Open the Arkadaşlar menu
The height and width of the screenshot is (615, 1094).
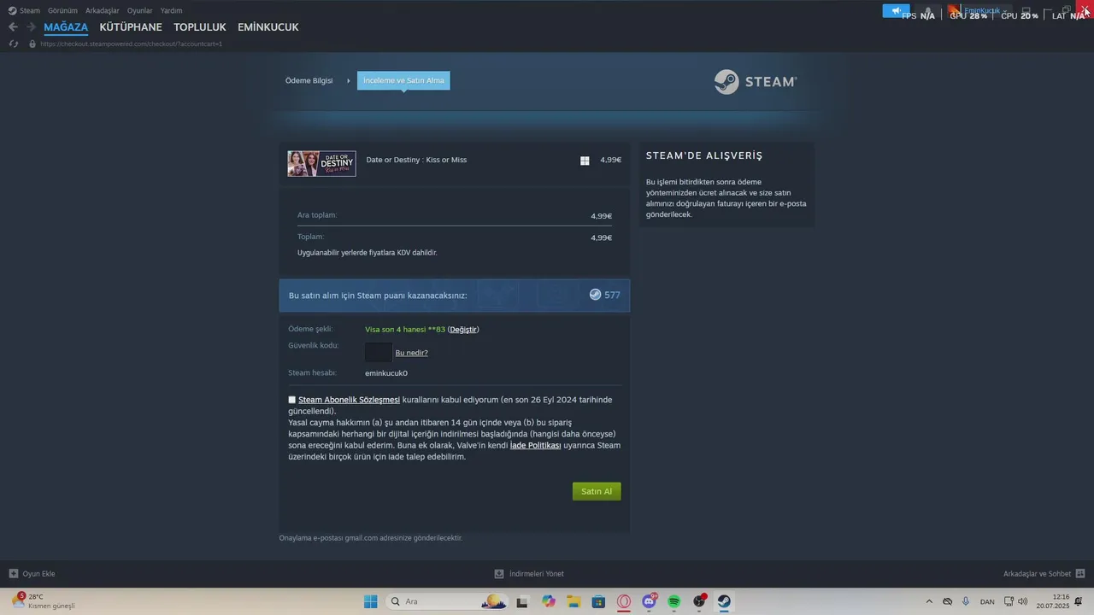tap(103, 11)
